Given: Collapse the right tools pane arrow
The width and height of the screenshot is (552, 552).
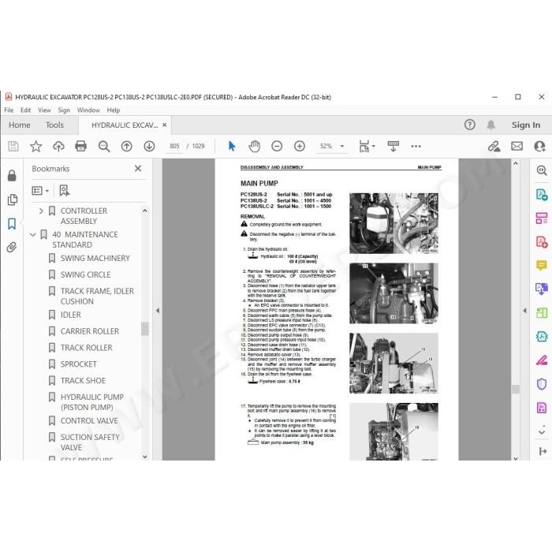Looking at the screenshot, I should pyautogui.click(x=524, y=311).
